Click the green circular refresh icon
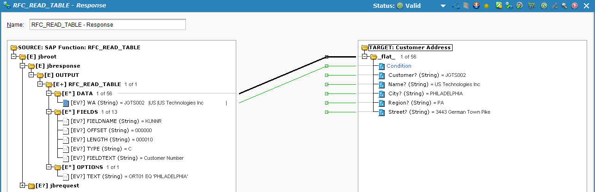The height and width of the screenshot is (192, 595). point(544,6)
